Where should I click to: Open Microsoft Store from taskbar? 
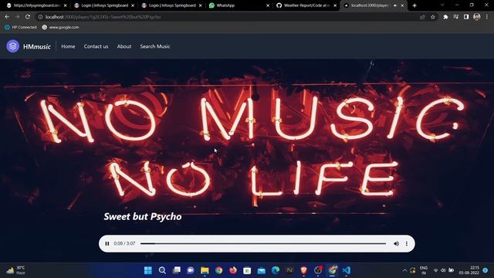coord(247,270)
